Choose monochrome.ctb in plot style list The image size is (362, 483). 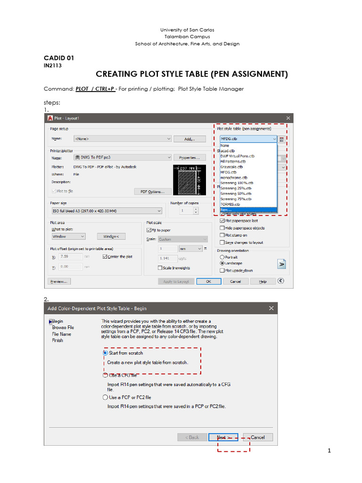248,177
